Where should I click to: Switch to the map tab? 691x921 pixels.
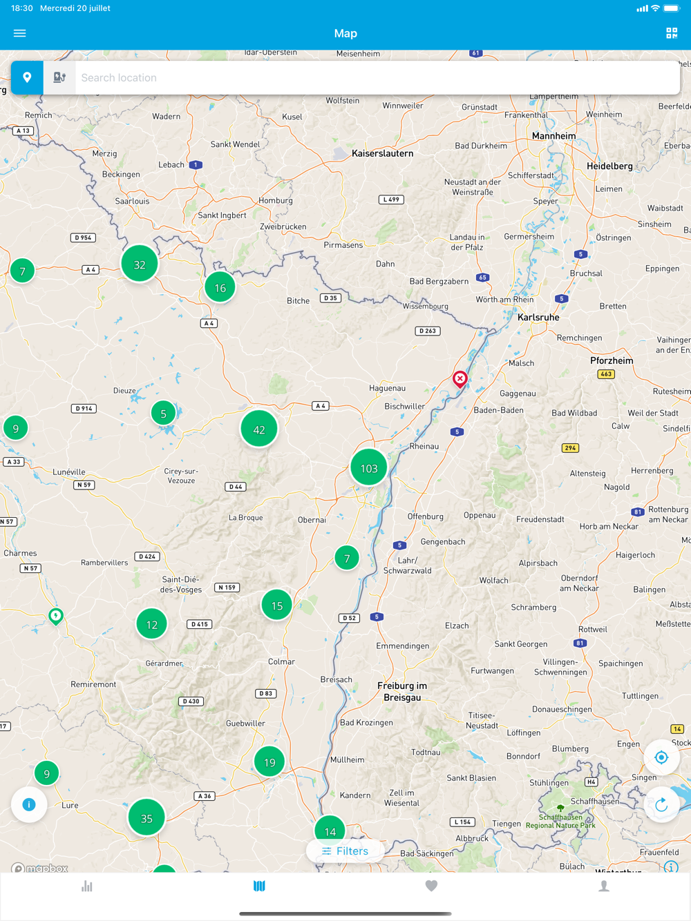click(259, 886)
